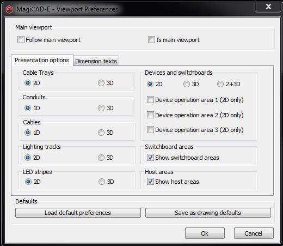The image size is (283, 246).
Task: Set Devices and switchboards to 3D
Action: pyautogui.click(x=187, y=84)
